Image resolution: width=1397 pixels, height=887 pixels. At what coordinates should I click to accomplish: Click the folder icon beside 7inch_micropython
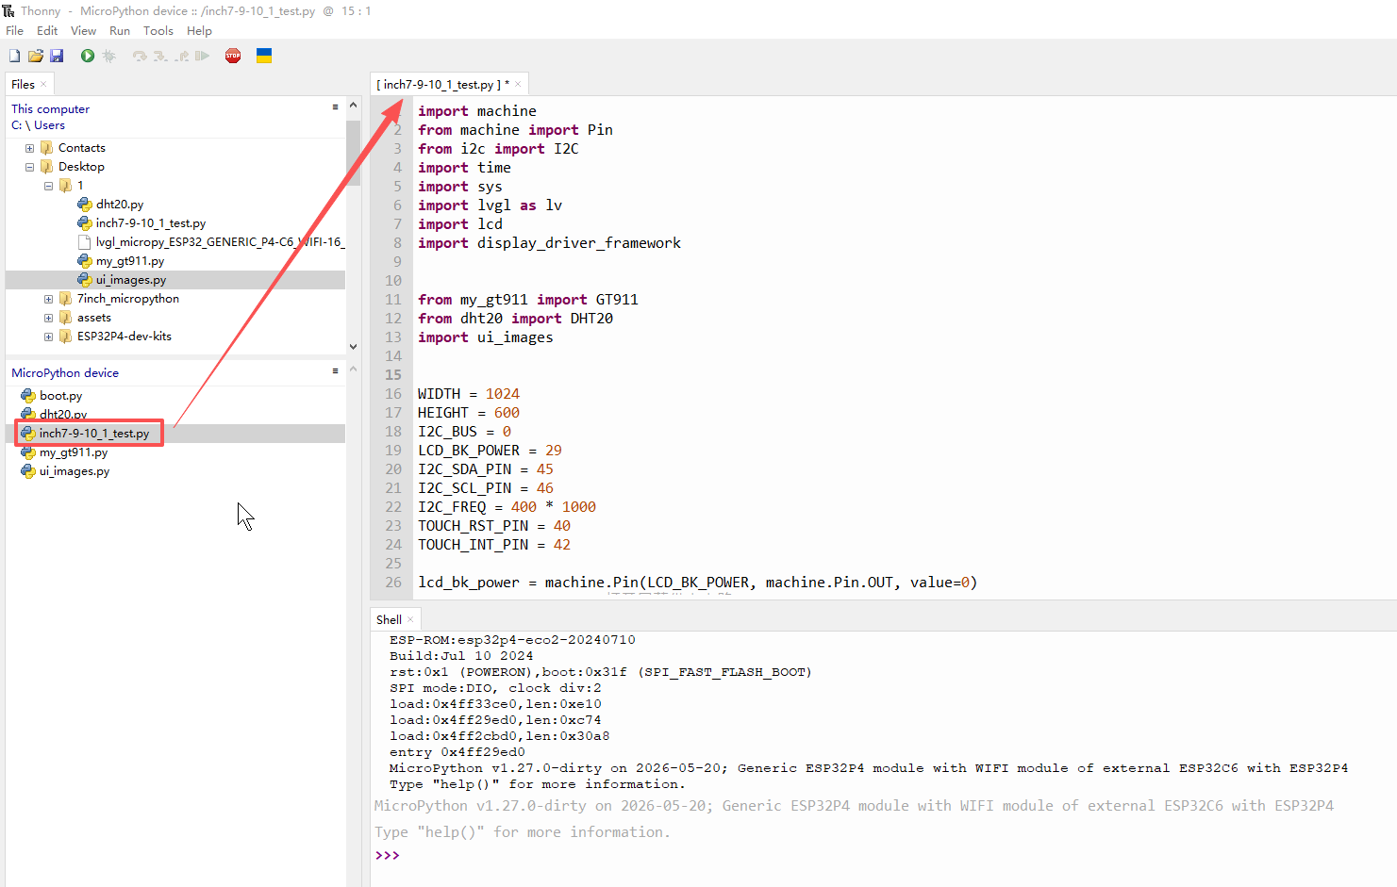(66, 299)
